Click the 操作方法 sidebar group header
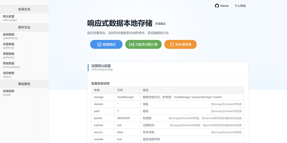 pos(24,27)
